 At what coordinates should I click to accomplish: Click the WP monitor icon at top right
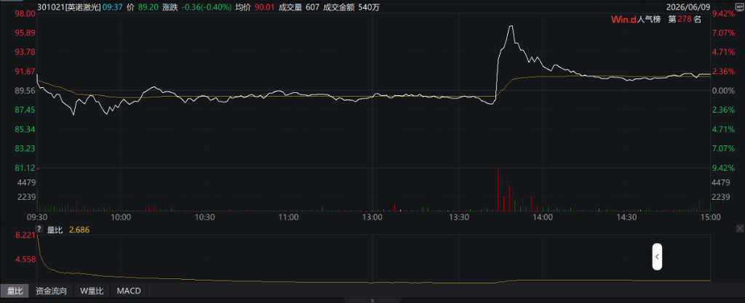point(738,7)
